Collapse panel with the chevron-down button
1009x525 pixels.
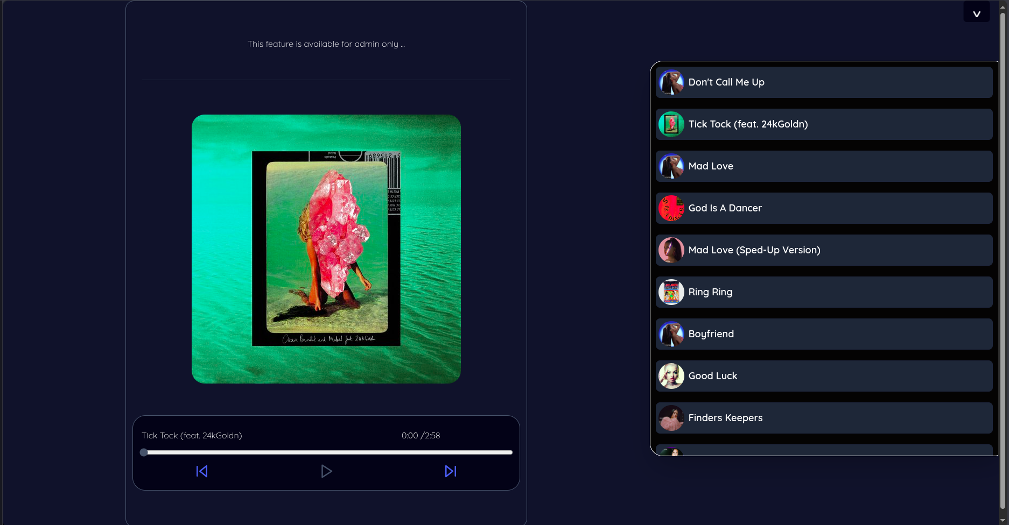coord(977,12)
